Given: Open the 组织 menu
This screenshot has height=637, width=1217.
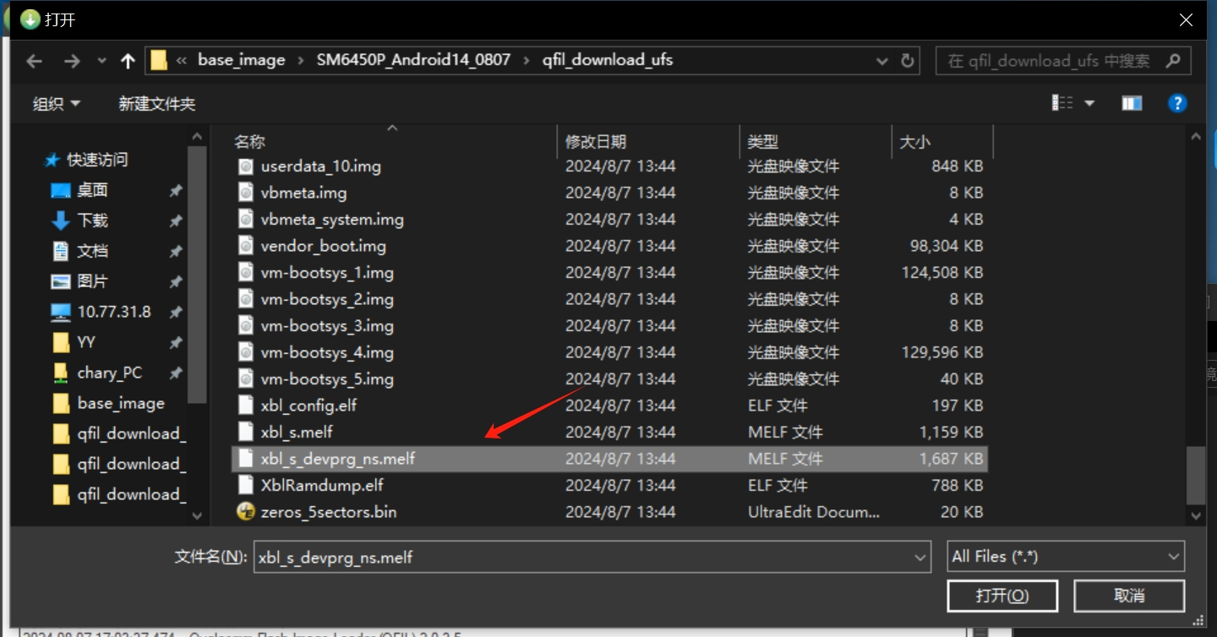Looking at the screenshot, I should (57, 104).
